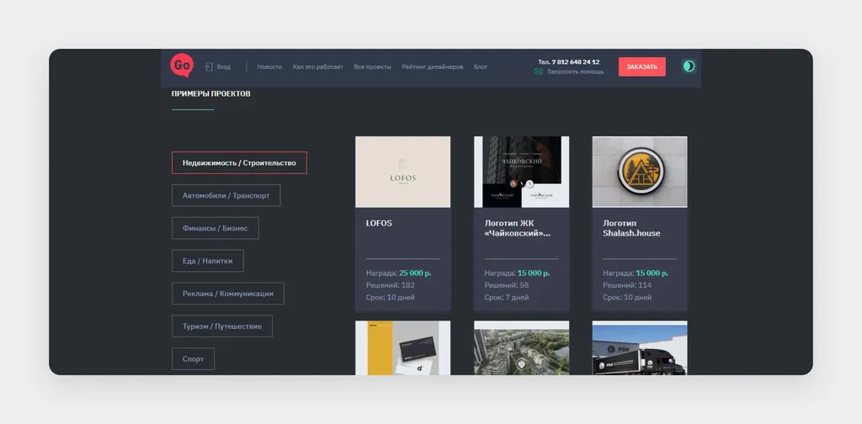862x424 pixels.
Task: Select the Спорт category
Action: coord(193,358)
